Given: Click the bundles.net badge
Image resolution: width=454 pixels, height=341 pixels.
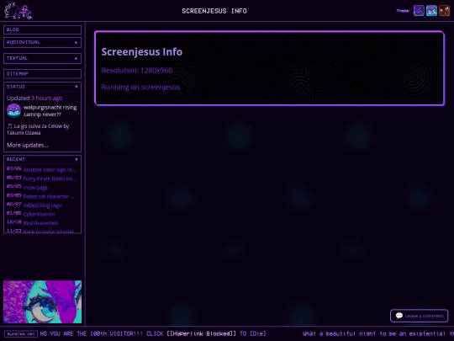Looking at the screenshot, I should (x=21, y=333).
